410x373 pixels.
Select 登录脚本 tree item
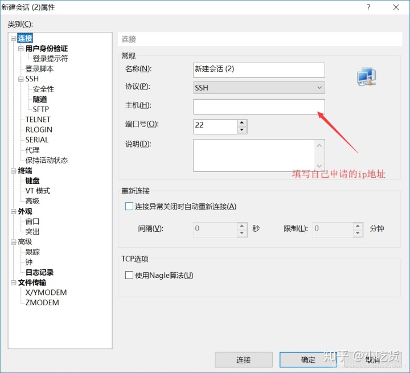click(x=39, y=69)
